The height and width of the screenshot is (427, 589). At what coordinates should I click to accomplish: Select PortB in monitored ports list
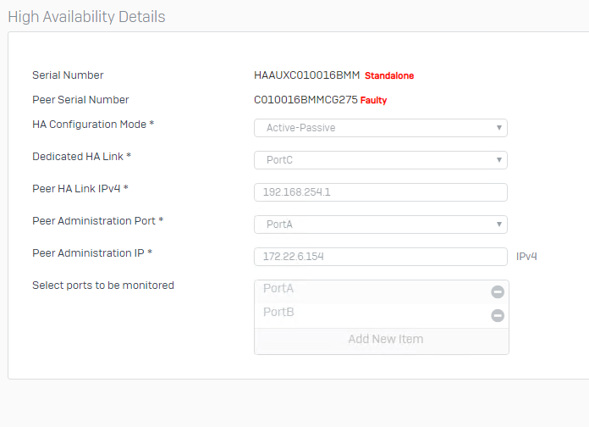(278, 313)
